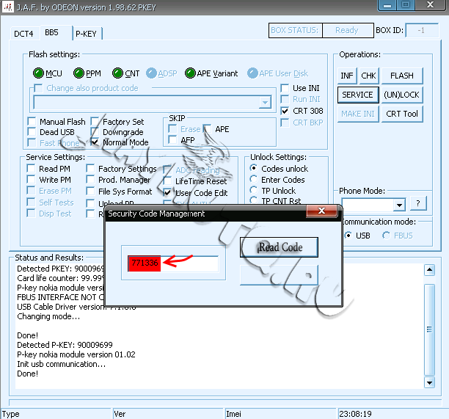The width and height of the screenshot is (449, 419).
Task: Enable the LifeTime Reset checkbox
Action: pos(167,181)
